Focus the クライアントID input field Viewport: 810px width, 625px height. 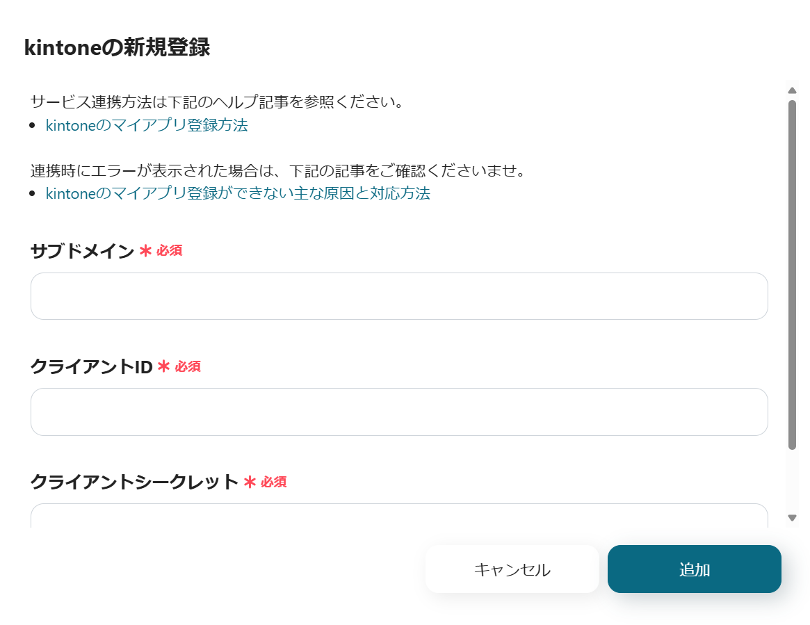click(399, 412)
